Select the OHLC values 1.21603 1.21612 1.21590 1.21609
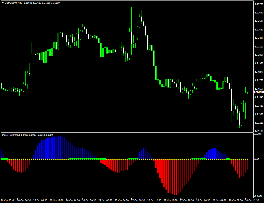Image resolution: width=264 pixels, height=203 pixels. [41, 3]
